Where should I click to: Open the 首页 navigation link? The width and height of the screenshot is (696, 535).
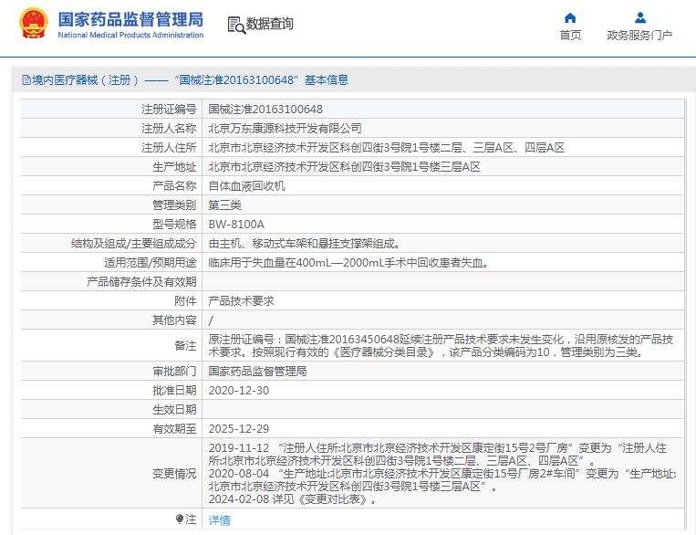[570, 36]
